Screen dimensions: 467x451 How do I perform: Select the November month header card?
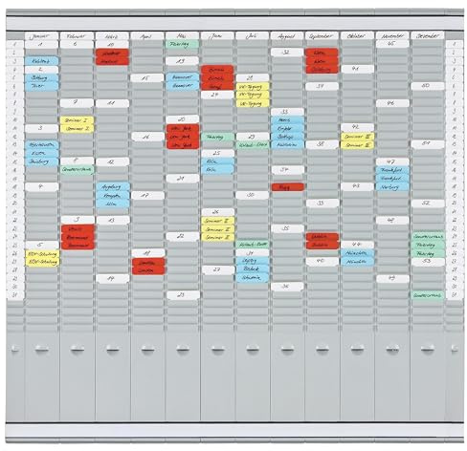click(x=392, y=36)
